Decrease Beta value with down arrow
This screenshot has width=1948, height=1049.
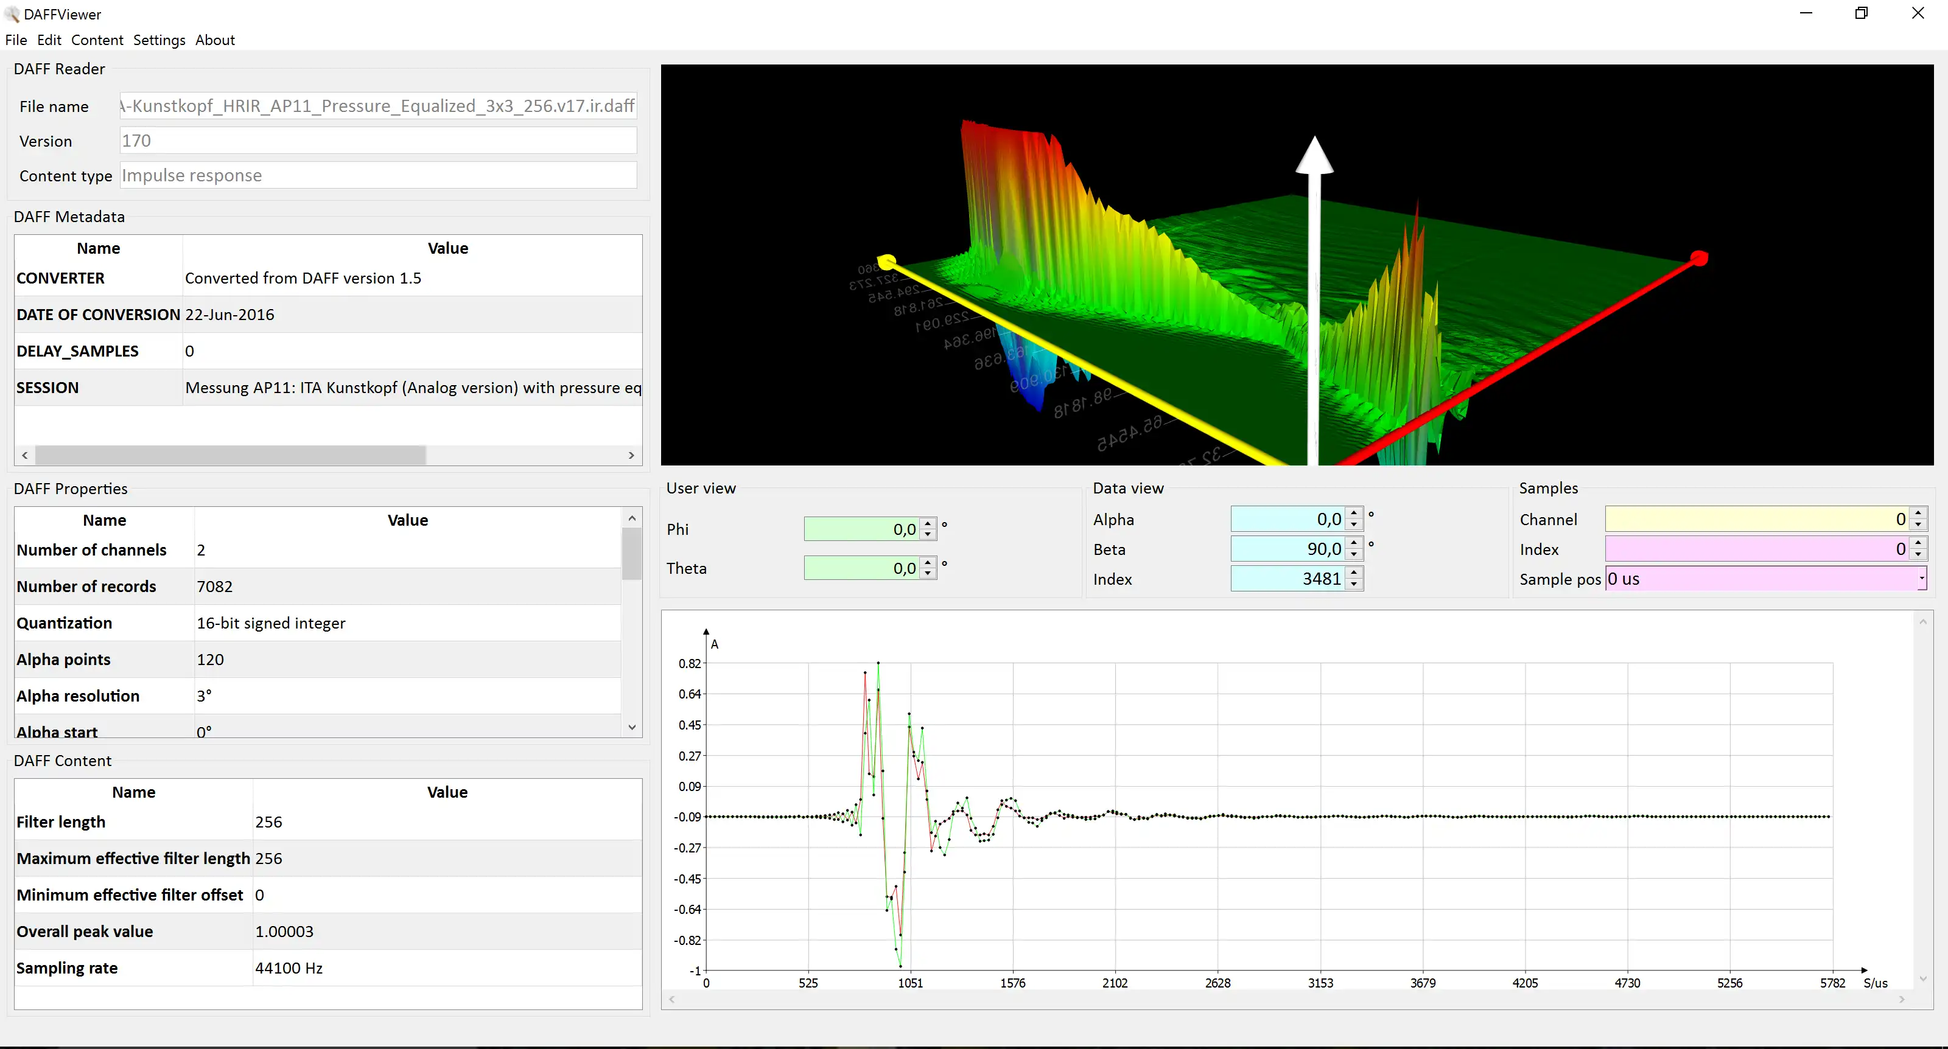pos(1354,555)
